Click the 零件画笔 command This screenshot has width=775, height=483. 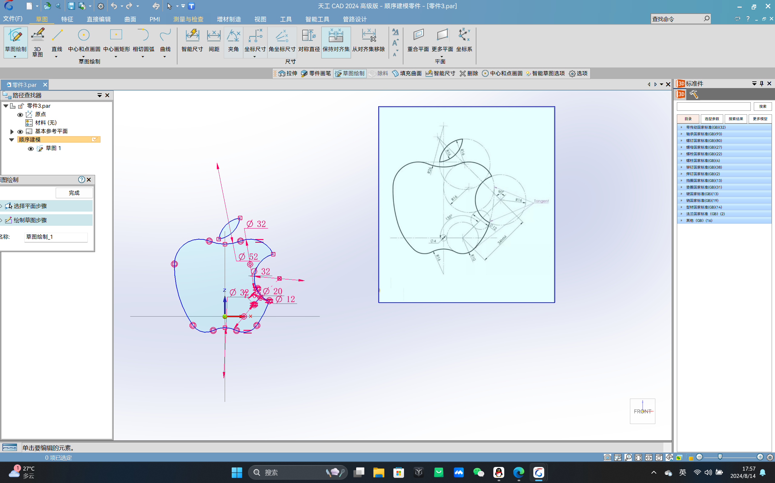coord(316,74)
